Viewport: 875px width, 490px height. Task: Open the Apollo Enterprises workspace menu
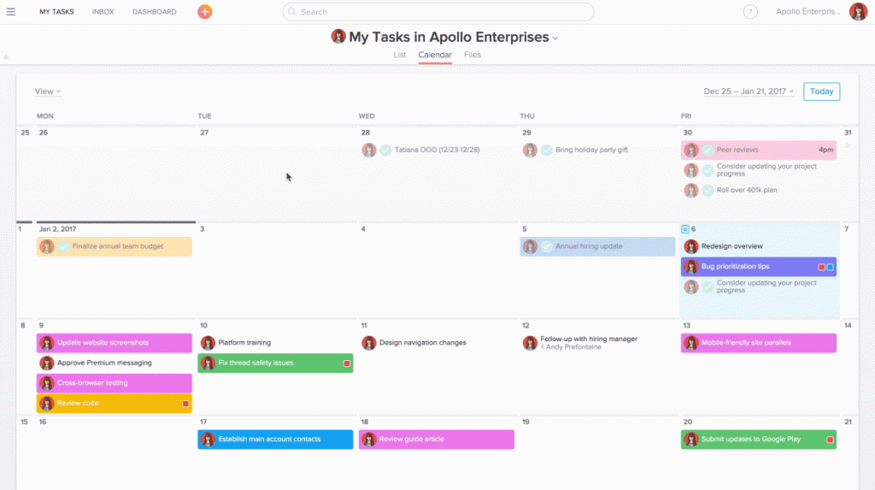[807, 12]
